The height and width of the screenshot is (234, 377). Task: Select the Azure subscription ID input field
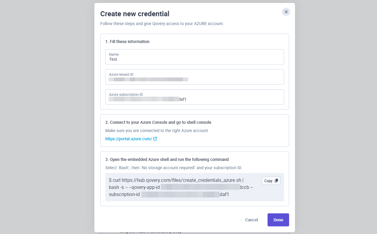(195, 97)
